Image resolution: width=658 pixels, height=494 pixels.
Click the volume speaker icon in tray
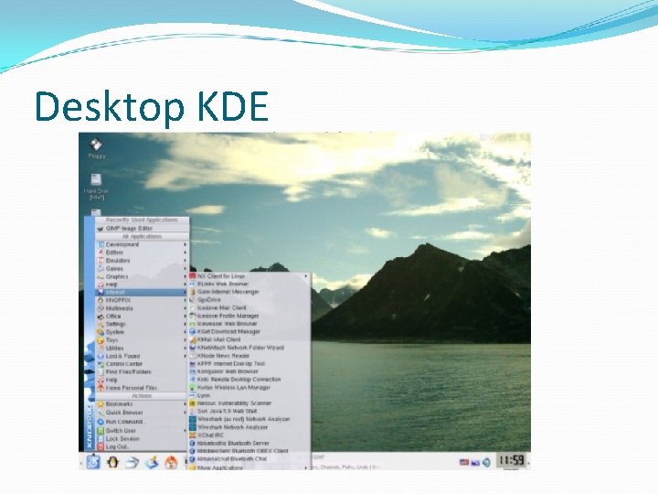click(486, 463)
